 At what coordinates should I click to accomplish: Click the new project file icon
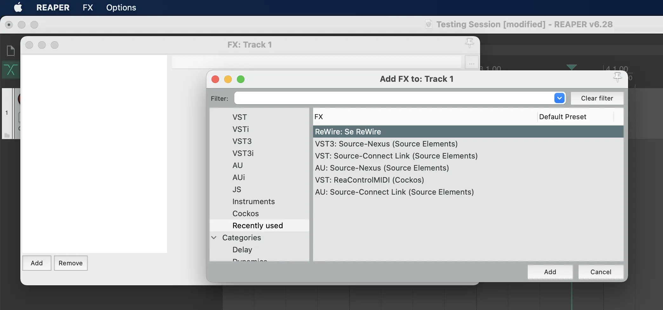[11, 51]
